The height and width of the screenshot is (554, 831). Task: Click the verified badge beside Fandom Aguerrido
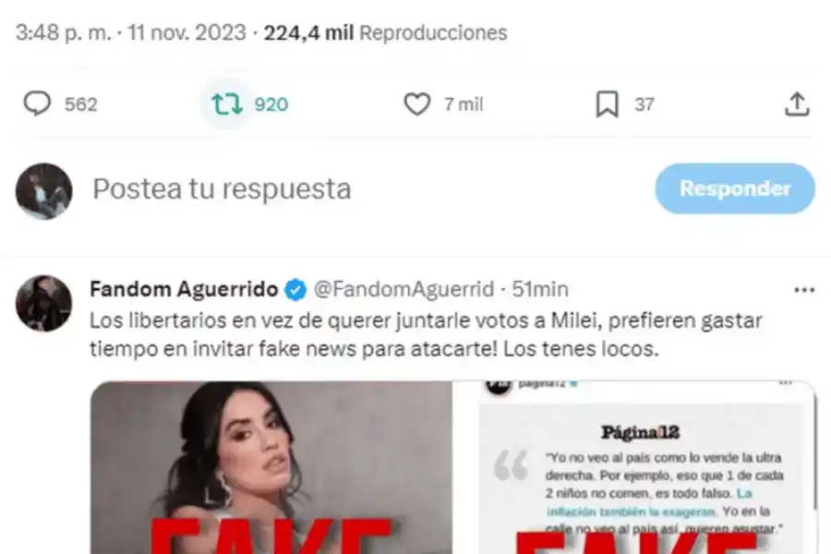295,290
